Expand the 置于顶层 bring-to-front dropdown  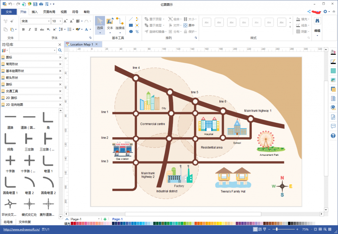click(164, 19)
